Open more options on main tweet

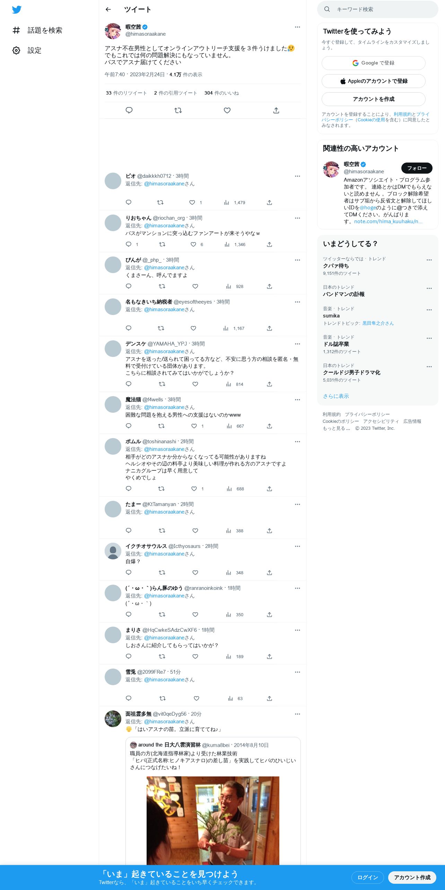pos(297,27)
